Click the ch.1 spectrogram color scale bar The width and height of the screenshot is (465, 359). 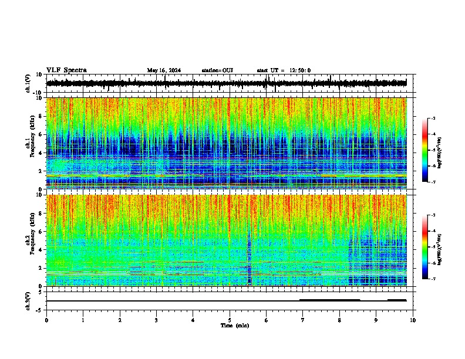click(x=424, y=150)
